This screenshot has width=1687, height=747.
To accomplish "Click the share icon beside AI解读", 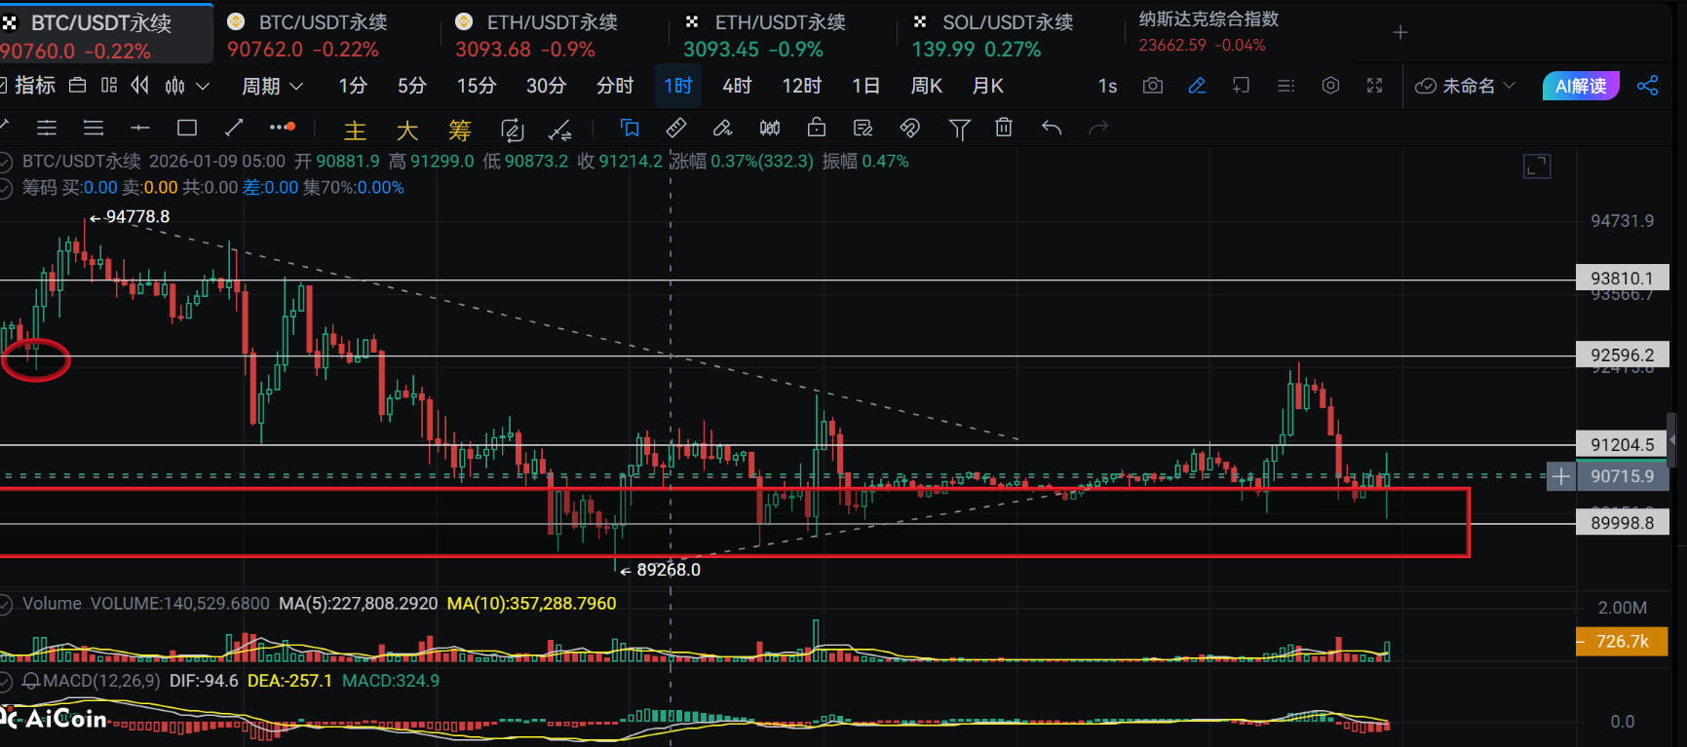I will [x=1647, y=86].
